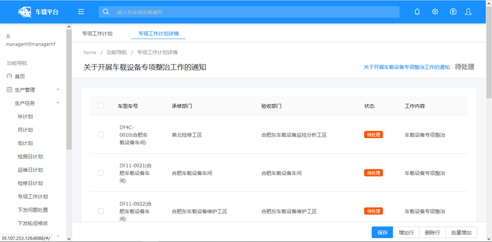
Task: Open the notifications bell icon
Action: click(x=417, y=12)
